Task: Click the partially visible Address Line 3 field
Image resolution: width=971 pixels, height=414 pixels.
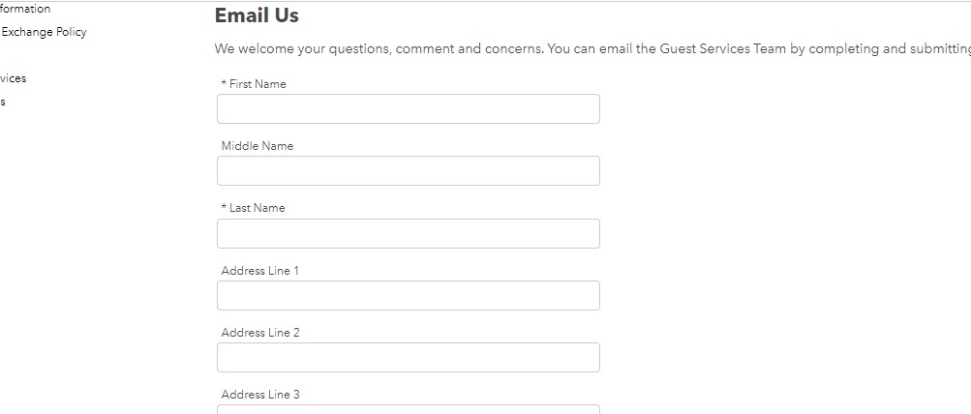Action: click(409, 409)
